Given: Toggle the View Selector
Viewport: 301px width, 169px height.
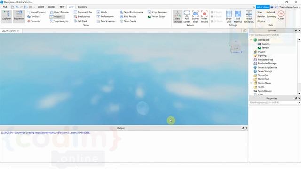Looking at the screenshot, I should 178,17.
